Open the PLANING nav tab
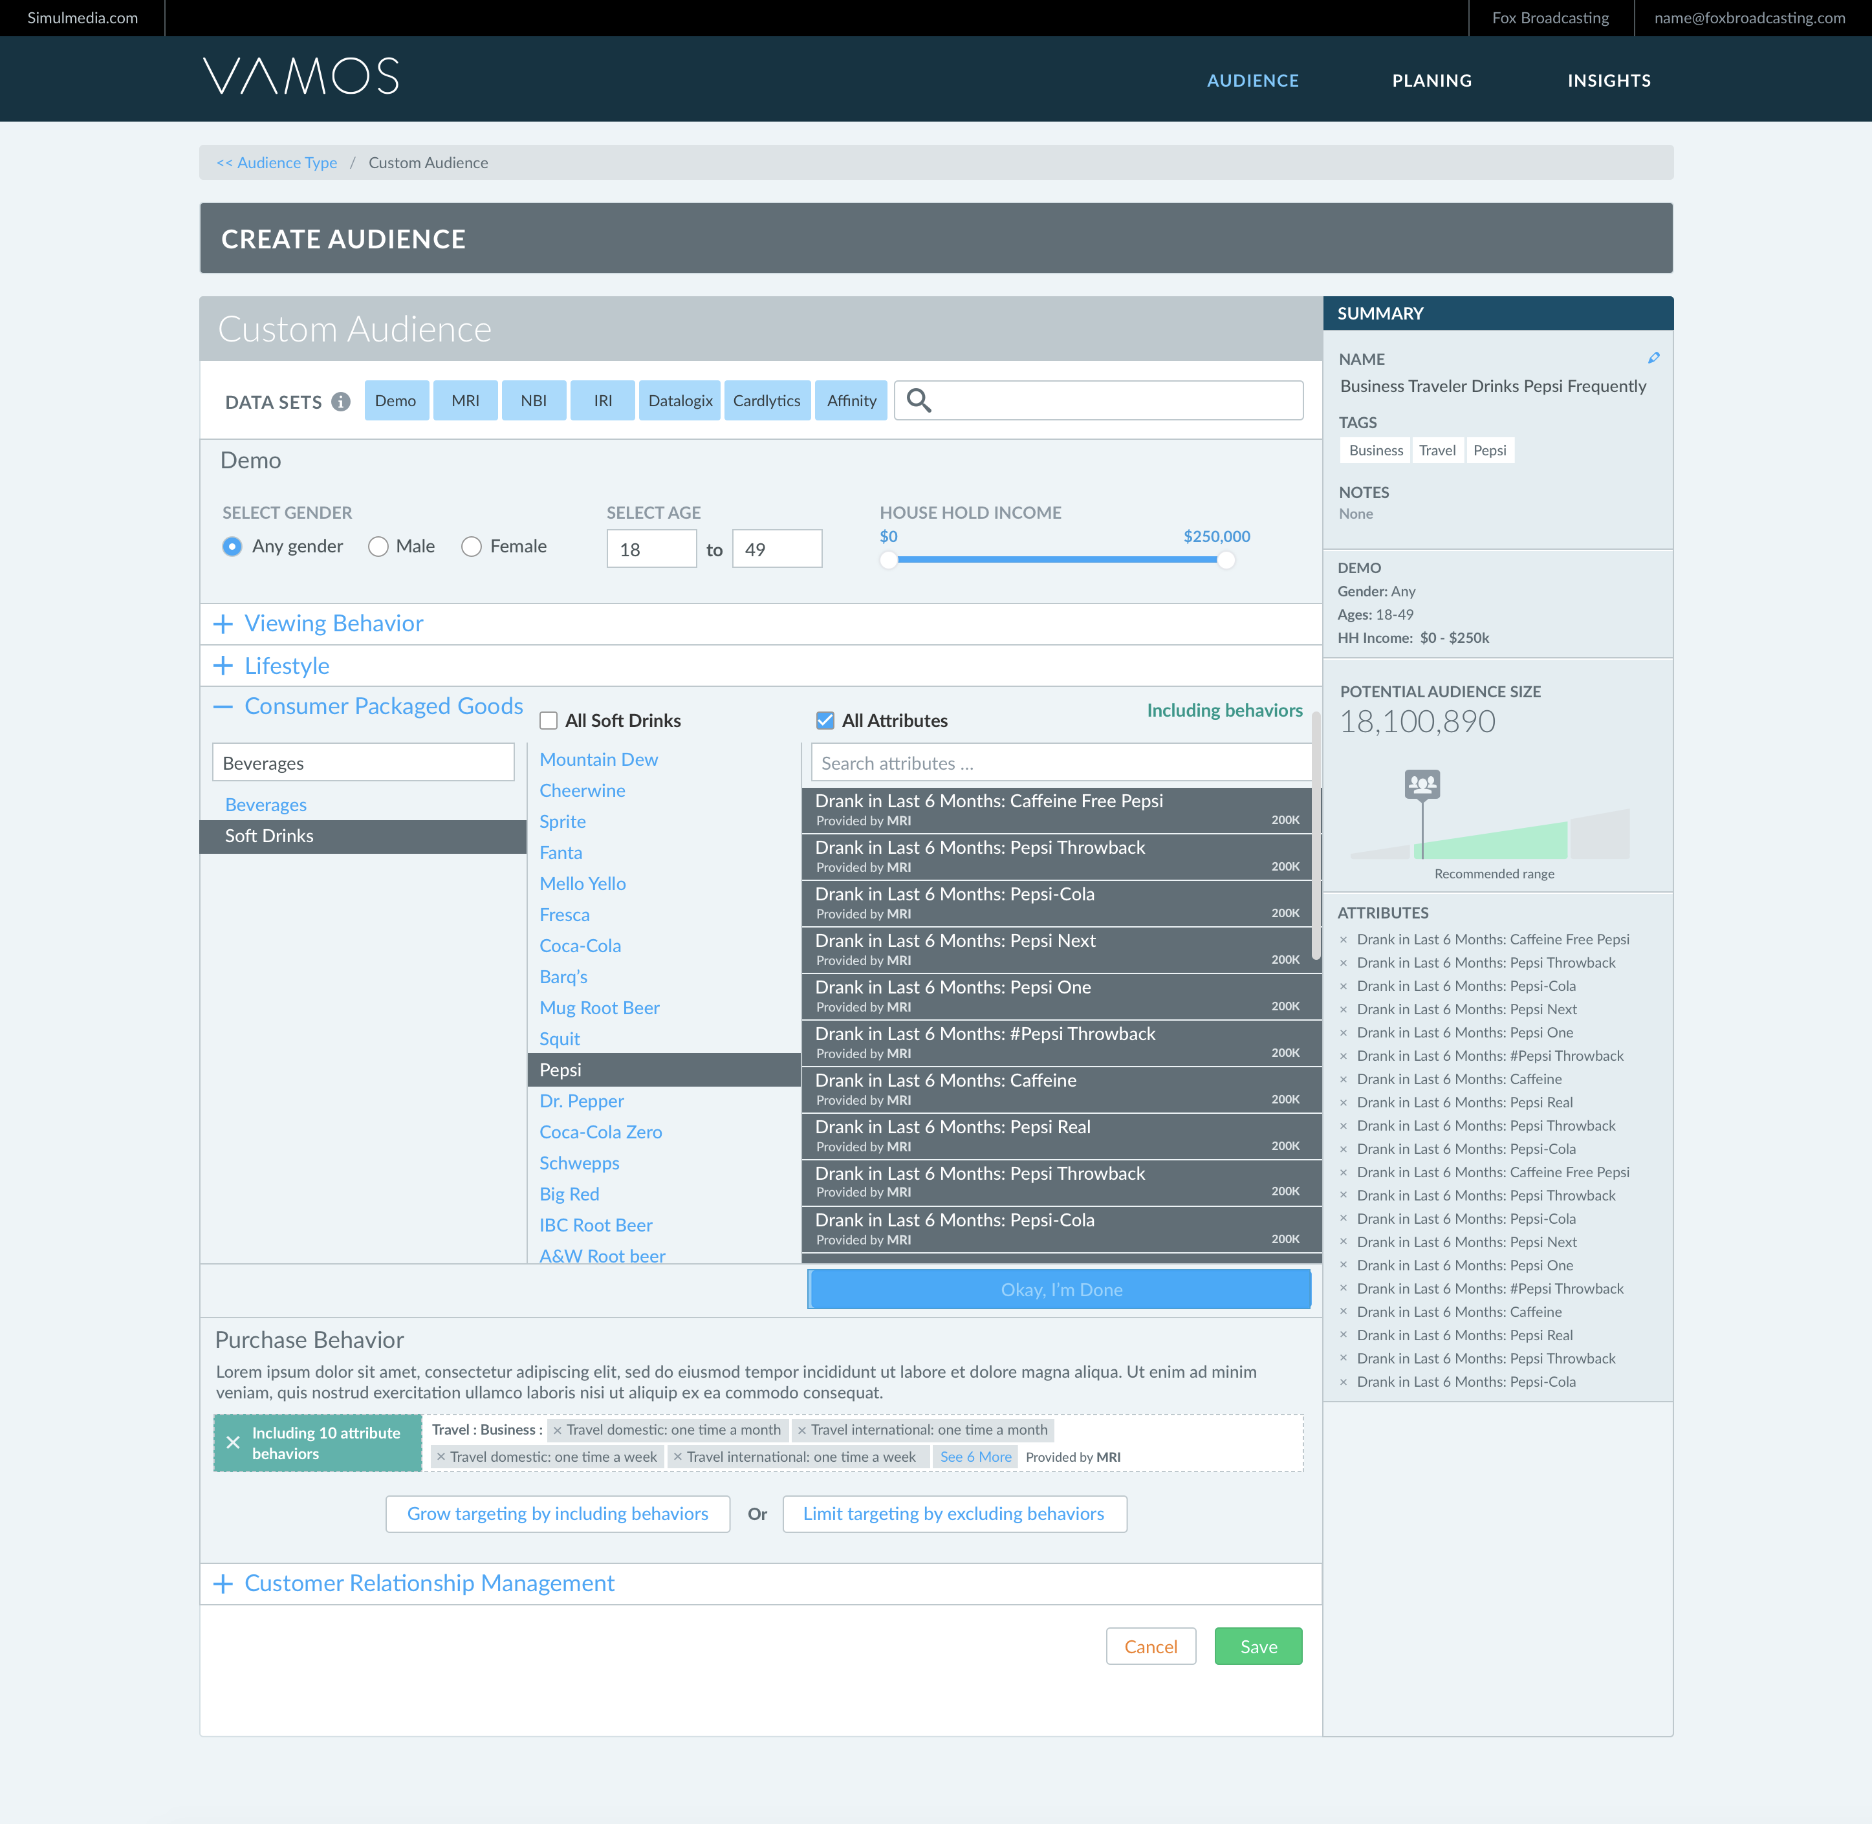 point(1431,80)
